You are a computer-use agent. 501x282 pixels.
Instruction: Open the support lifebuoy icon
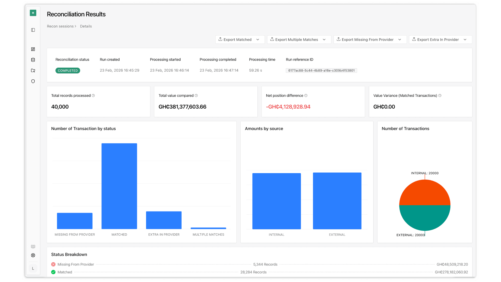[33, 255]
